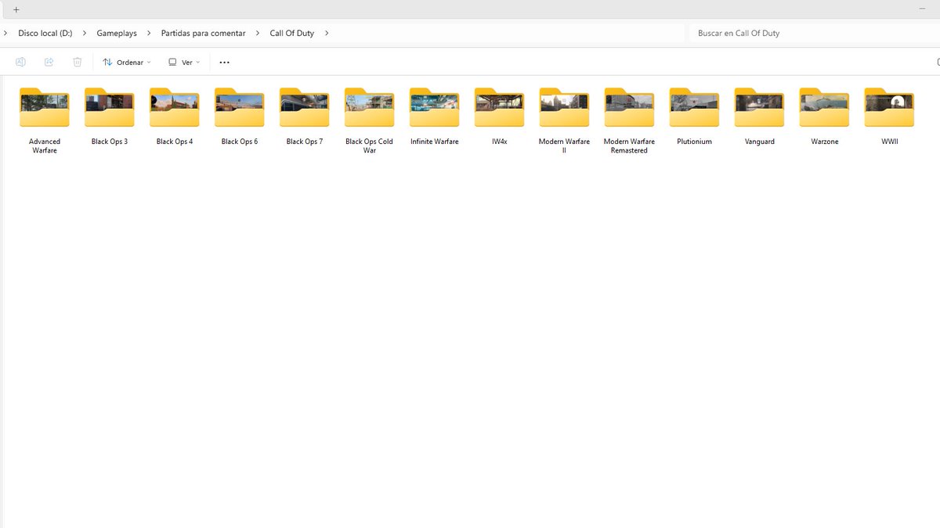Go to Partidas para comentar breadcrumb
This screenshot has height=528, width=940.
coord(203,33)
